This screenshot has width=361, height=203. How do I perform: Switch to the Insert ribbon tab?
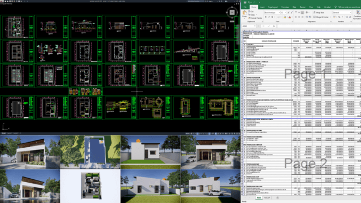point(262,7)
